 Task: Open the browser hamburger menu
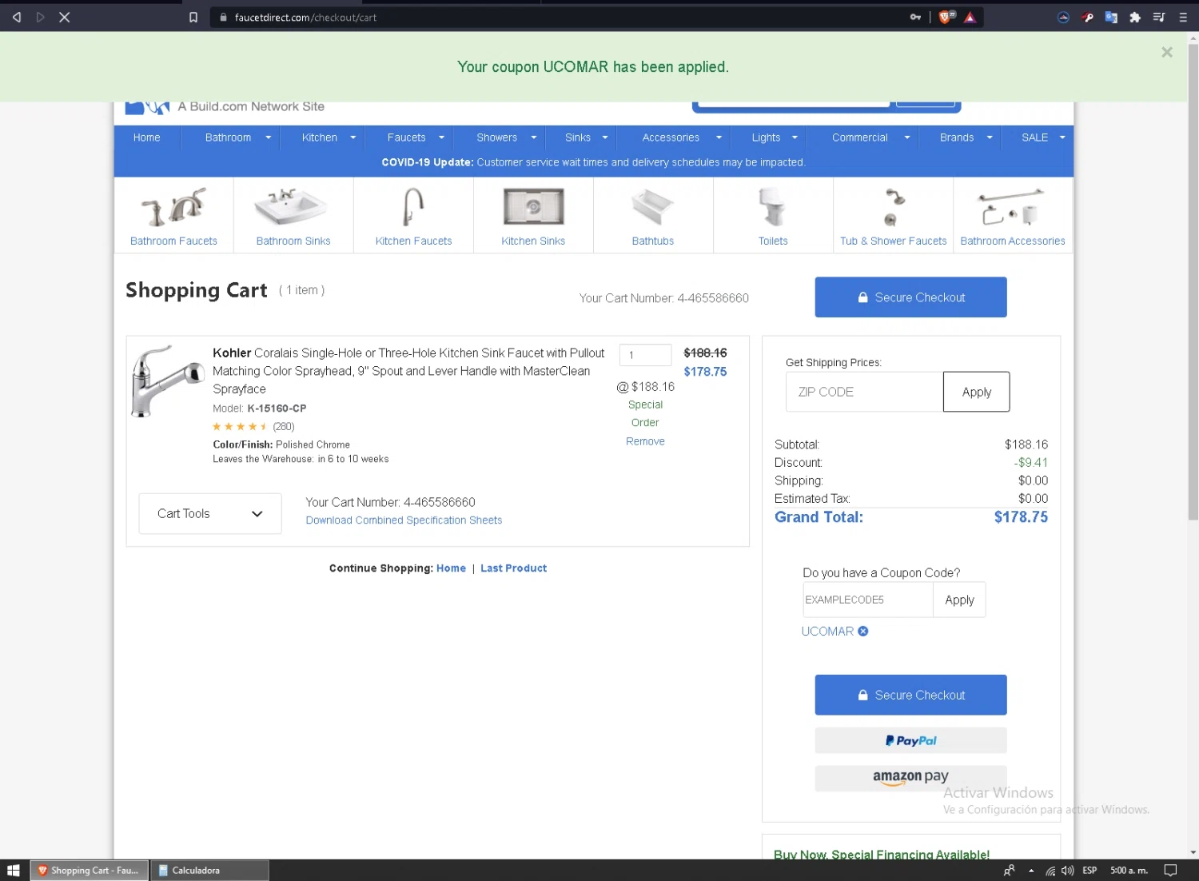tap(1183, 17)
